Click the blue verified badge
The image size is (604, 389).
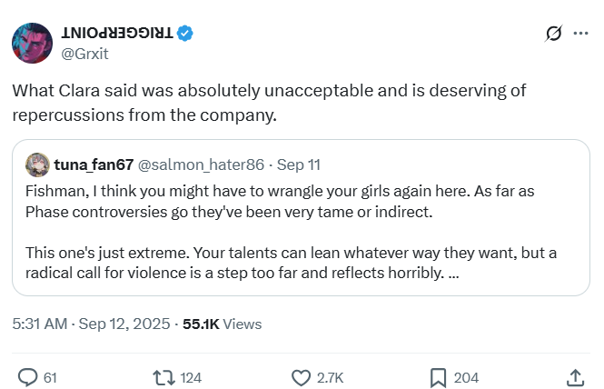[185, 34]
